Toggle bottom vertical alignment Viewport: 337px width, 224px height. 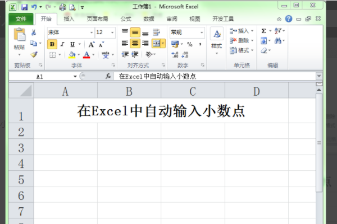click(145, 33)
